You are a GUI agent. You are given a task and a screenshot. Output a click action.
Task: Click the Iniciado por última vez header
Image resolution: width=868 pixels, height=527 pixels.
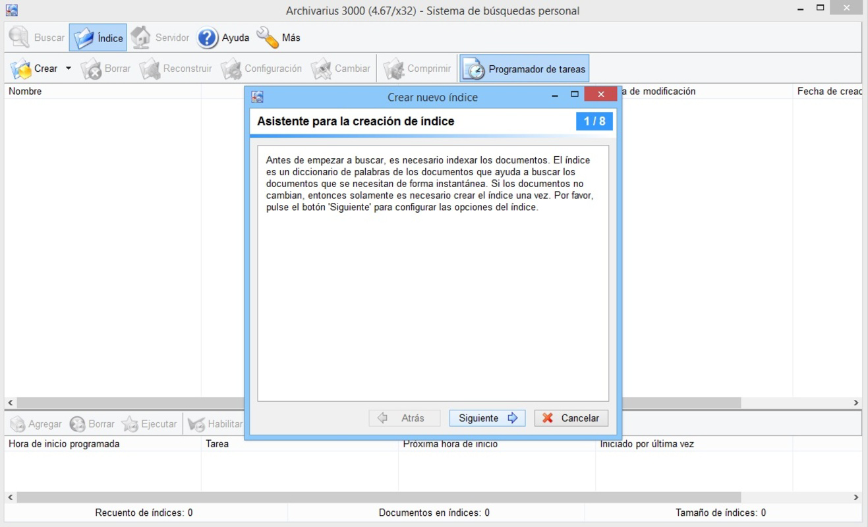694,444
